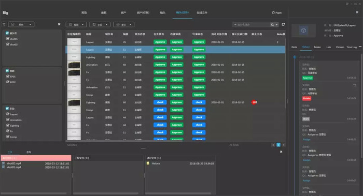Click the undo arrow icon in the history entry
Viewport: 363px width, 196px height.
(x=355, y=85)
